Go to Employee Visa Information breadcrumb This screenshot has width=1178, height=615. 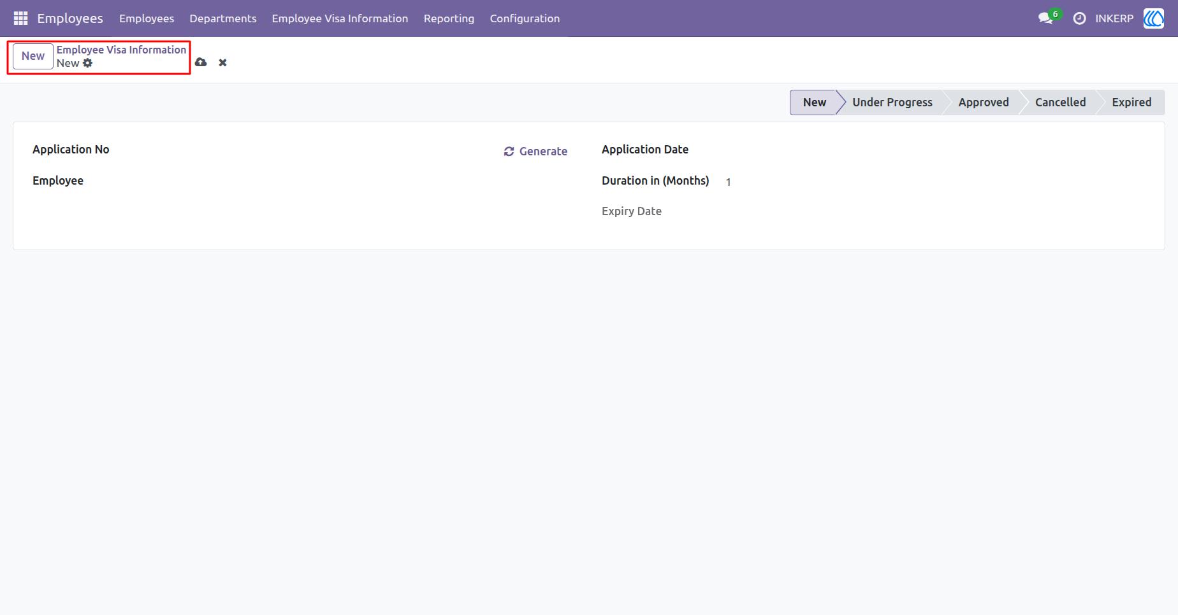(121, 50)
